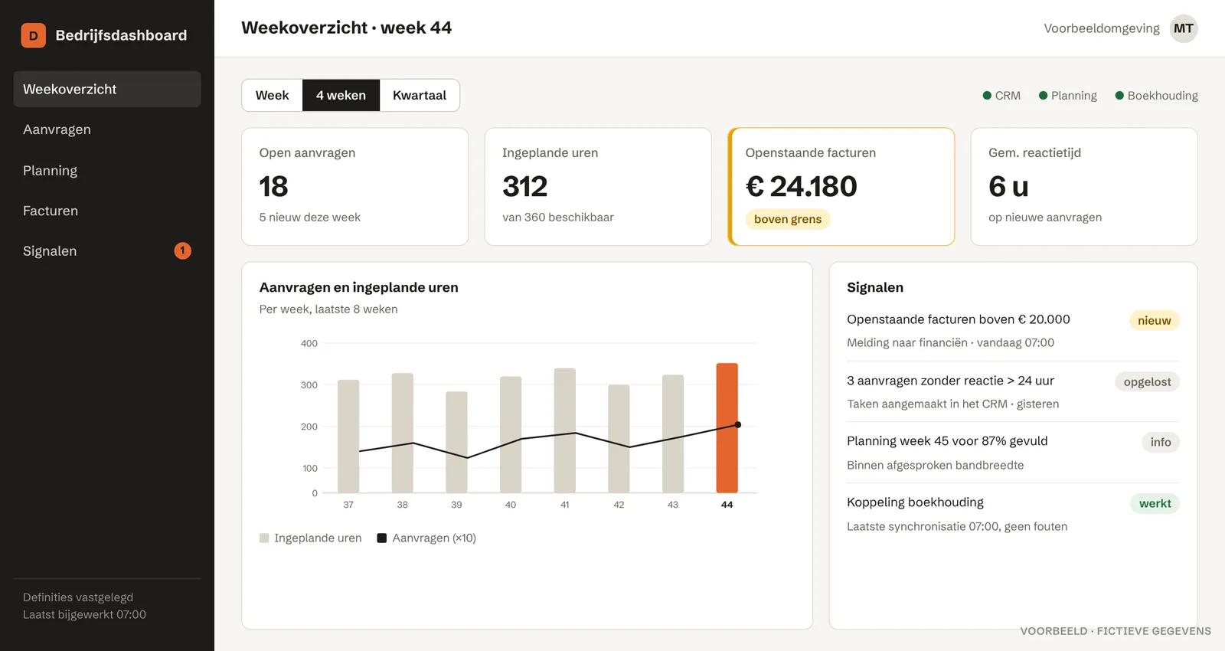Open the Open aanvragen card
1225x651 pixels.
coord(355,187)
